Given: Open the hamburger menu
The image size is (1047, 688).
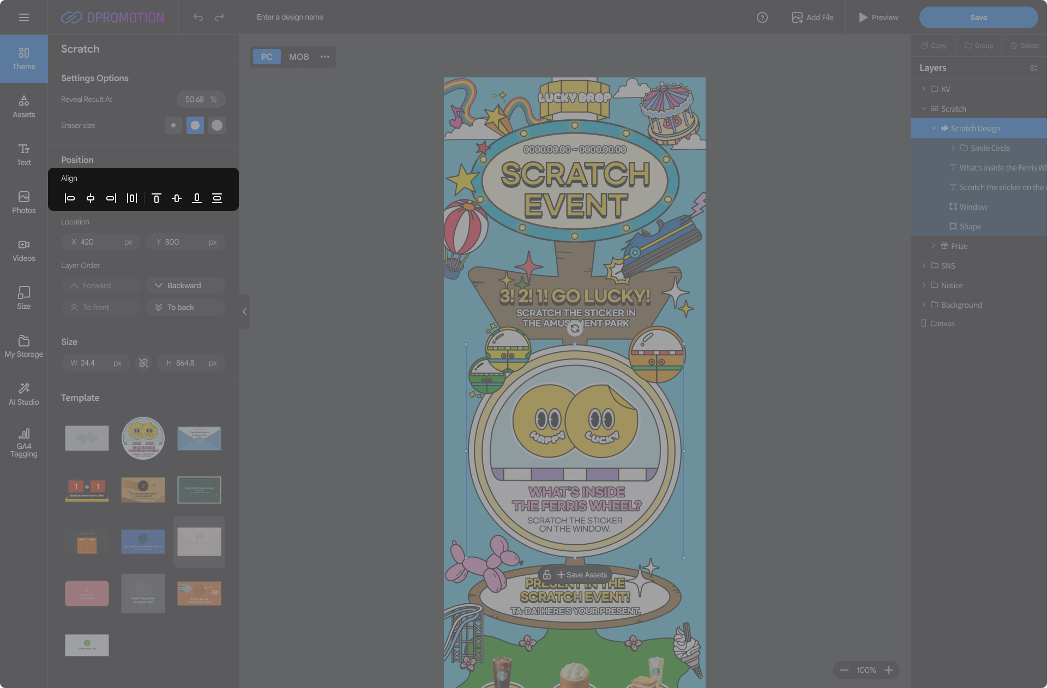Looking at the screenshot, I should 24,17.
